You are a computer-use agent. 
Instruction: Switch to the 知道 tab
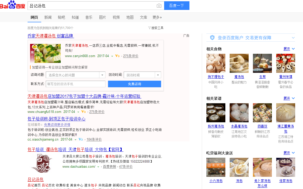(75, 17)
